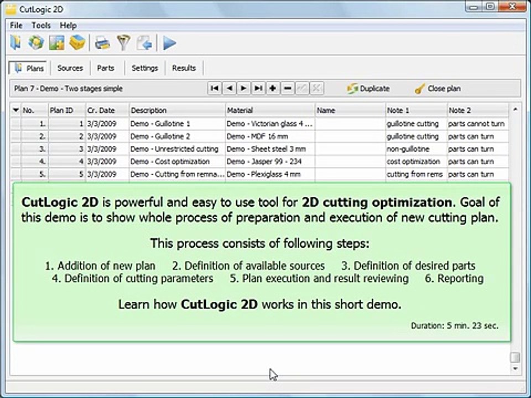Click the greyed-out cancel X navigator button
Screen dimensions: 531x398
316,88
